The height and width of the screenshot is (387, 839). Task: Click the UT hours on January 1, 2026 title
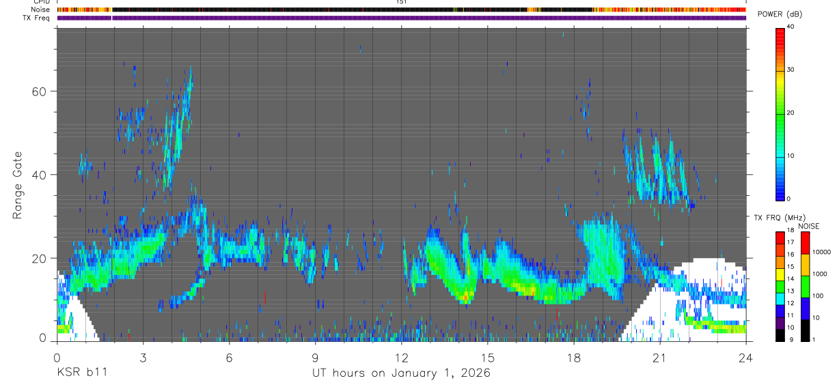(401, 373)
